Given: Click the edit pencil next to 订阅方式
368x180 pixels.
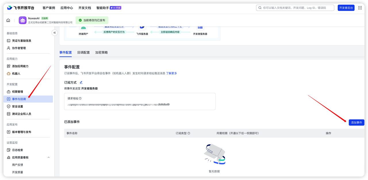Looking at the screenshot, I should pos(81,83).
